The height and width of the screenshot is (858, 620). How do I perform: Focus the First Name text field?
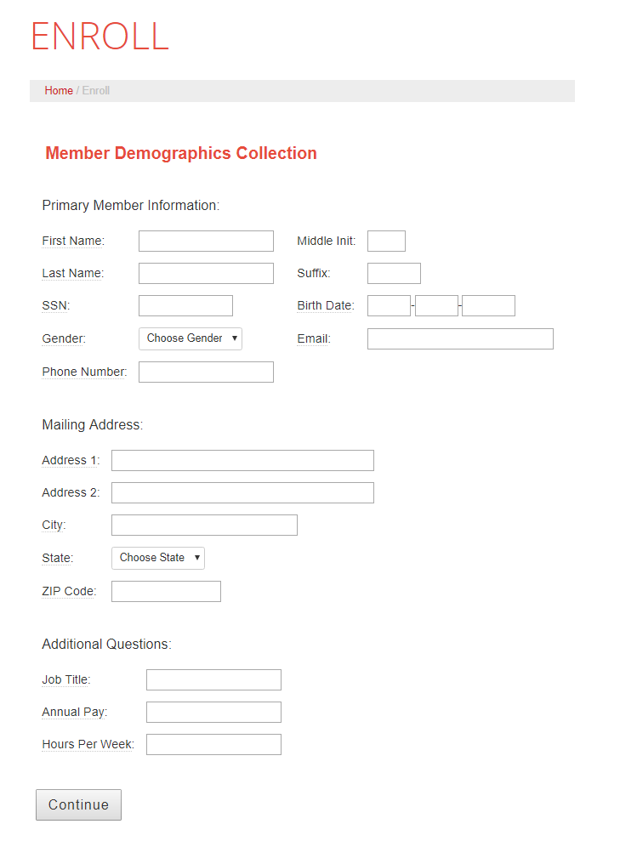pos(206,241)
